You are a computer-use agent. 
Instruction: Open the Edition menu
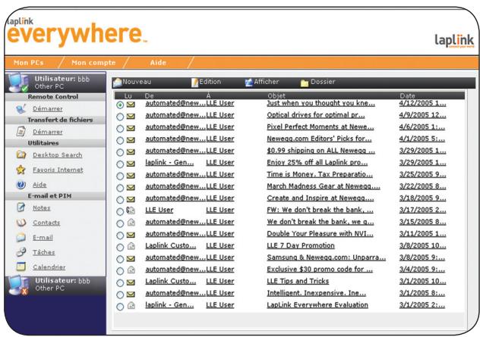coord(210,82)
